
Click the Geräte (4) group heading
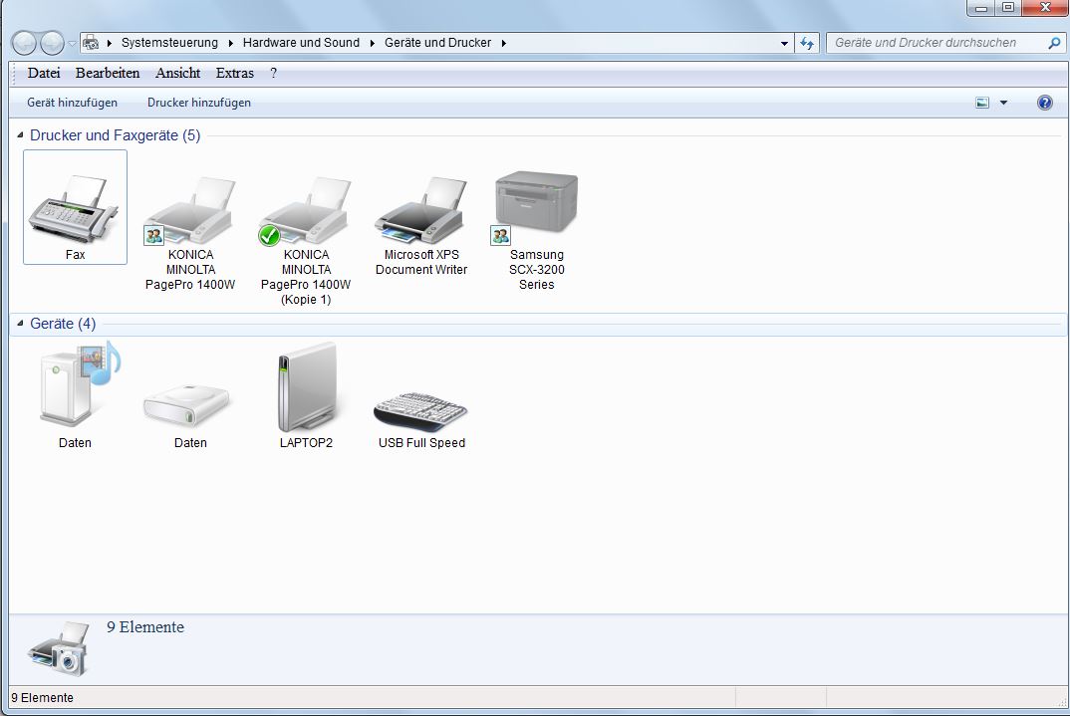click(x=63, y=324)
